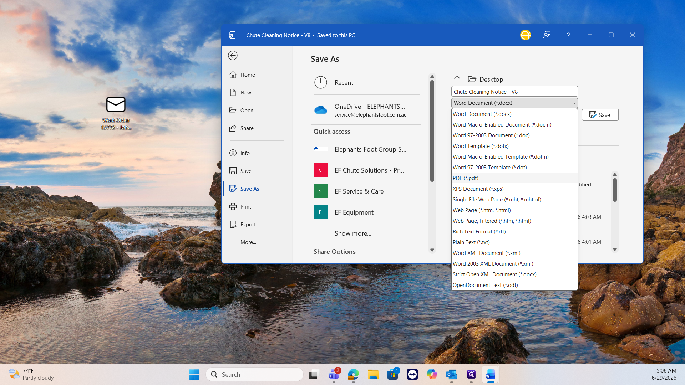The width and height of the screenshot is (685, 385).
Task: Collapse the Word Document file type combo box
Action: tap(514, 103)
